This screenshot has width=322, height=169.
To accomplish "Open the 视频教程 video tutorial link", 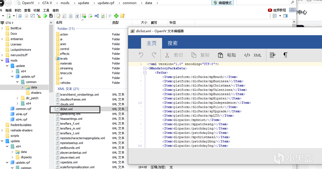I will coord(277,10).
